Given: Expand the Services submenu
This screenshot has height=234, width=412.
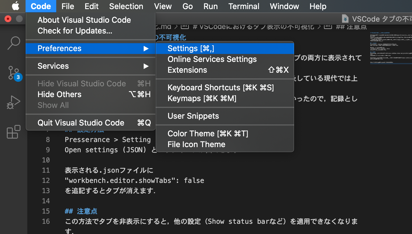Looking at the screenshot, I should click(x=91, y=66).
